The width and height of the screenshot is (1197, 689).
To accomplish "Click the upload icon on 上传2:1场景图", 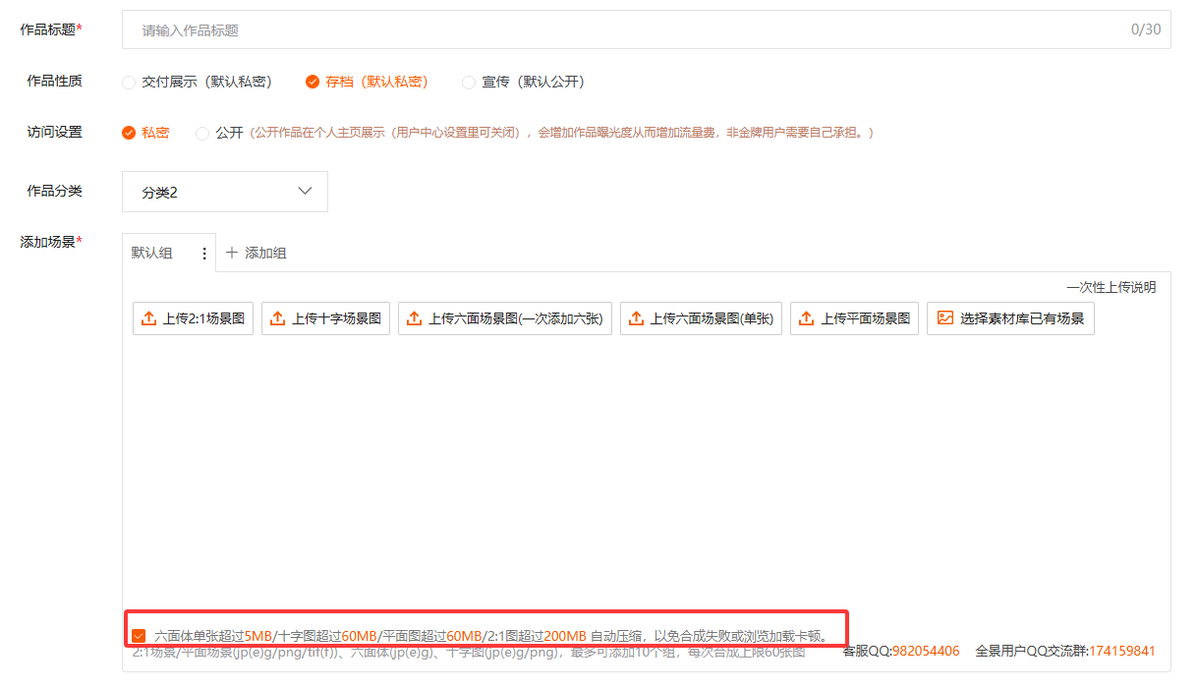I will (x=149, y=318).
